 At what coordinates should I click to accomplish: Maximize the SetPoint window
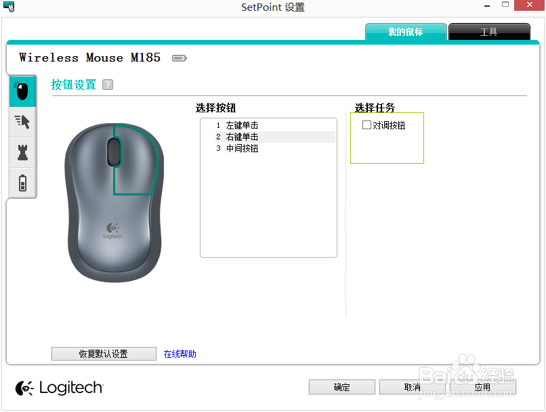click(x=505, y=5)
